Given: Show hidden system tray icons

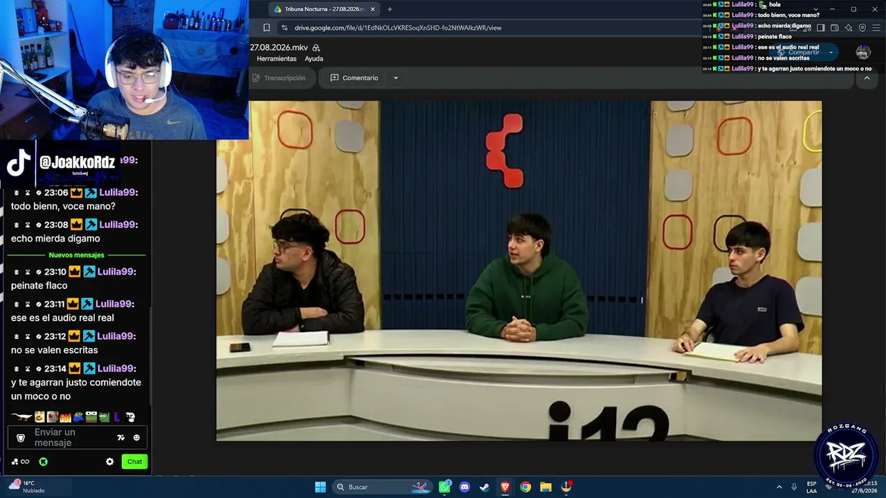Looking at the screenshot, I should [x=779, y=487].
